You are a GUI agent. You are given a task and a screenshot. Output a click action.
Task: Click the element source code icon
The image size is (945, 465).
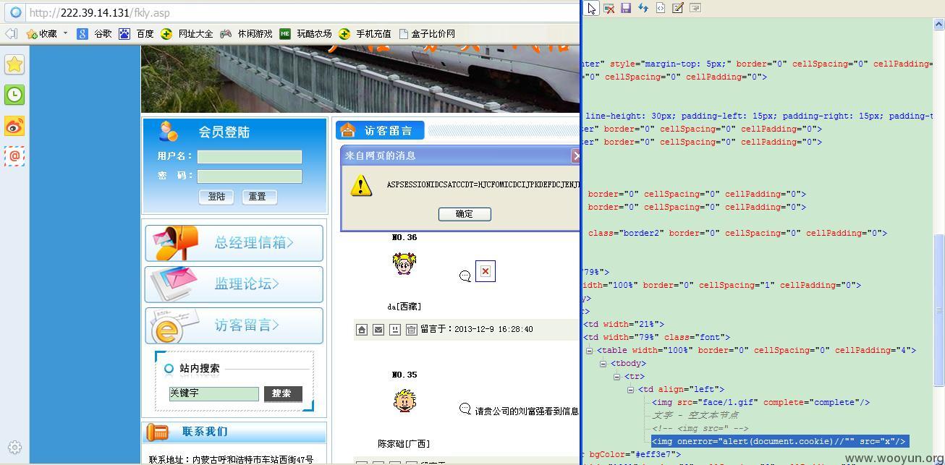[661, 8]
